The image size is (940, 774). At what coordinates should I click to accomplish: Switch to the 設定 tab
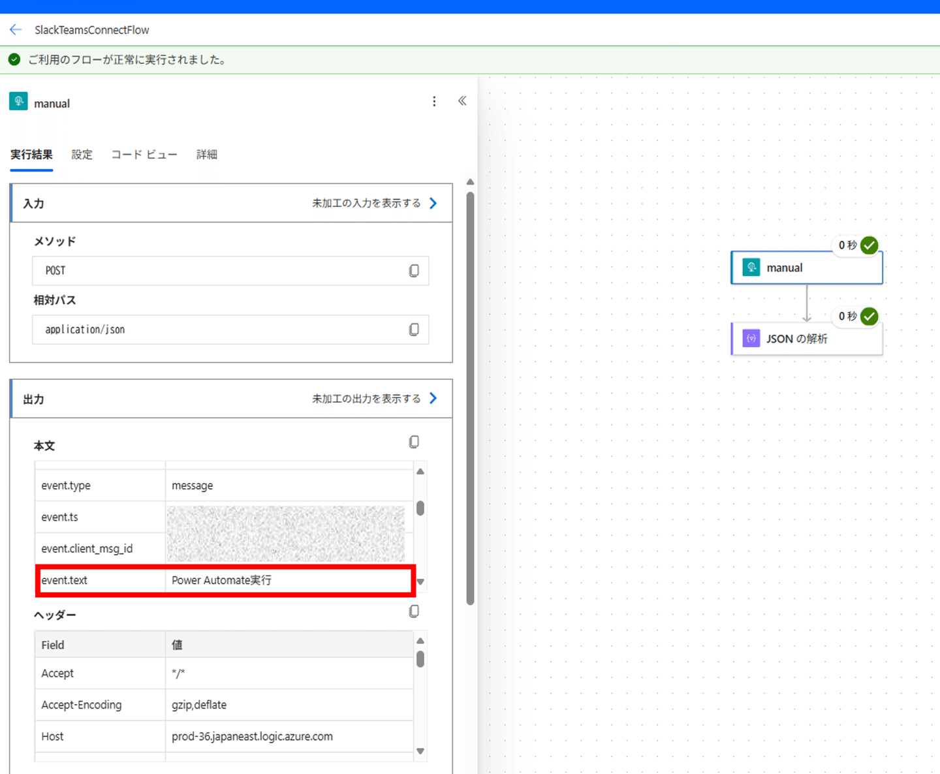82,155
